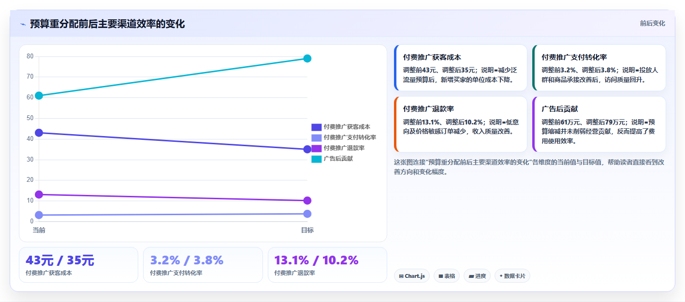Toggle 付费推广退款率 legend color box
Viewport: 685px width, 302px height.
(316, 148)
